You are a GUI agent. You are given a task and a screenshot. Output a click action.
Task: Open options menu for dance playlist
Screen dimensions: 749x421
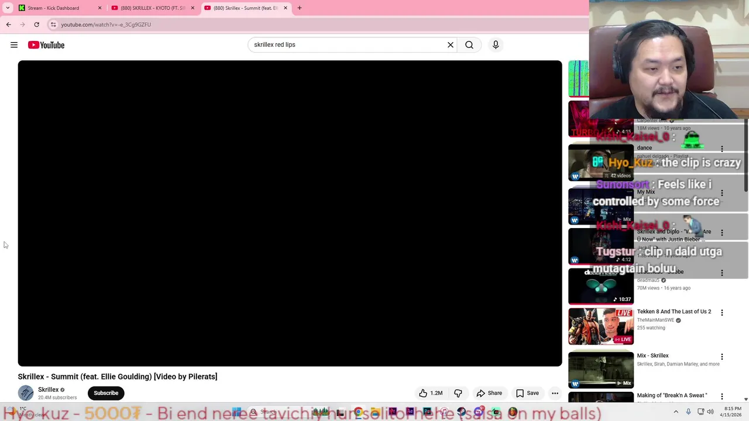(722, 149)
